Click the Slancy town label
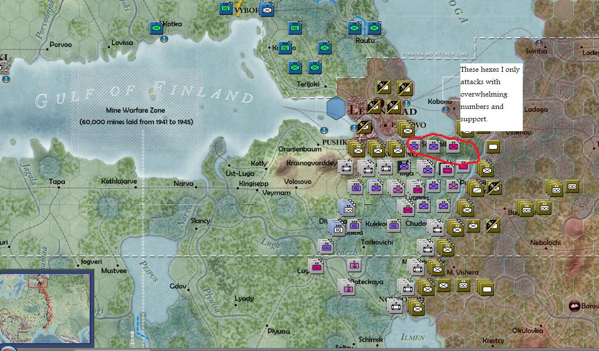The width and height of the screenshot is (599, 351). pos(200,221)
